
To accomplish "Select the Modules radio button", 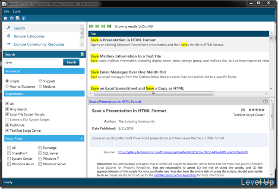I will click(40, 86).
